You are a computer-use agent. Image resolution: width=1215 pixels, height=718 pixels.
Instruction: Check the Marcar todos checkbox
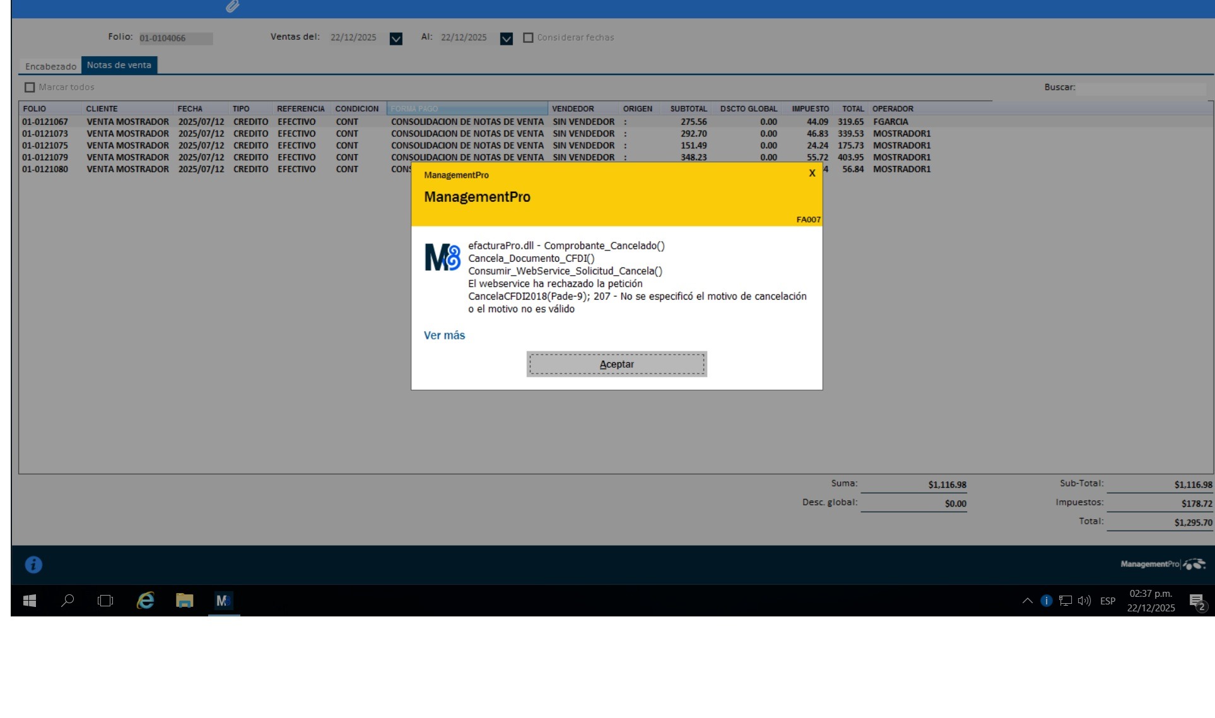(x=30, y=87)
